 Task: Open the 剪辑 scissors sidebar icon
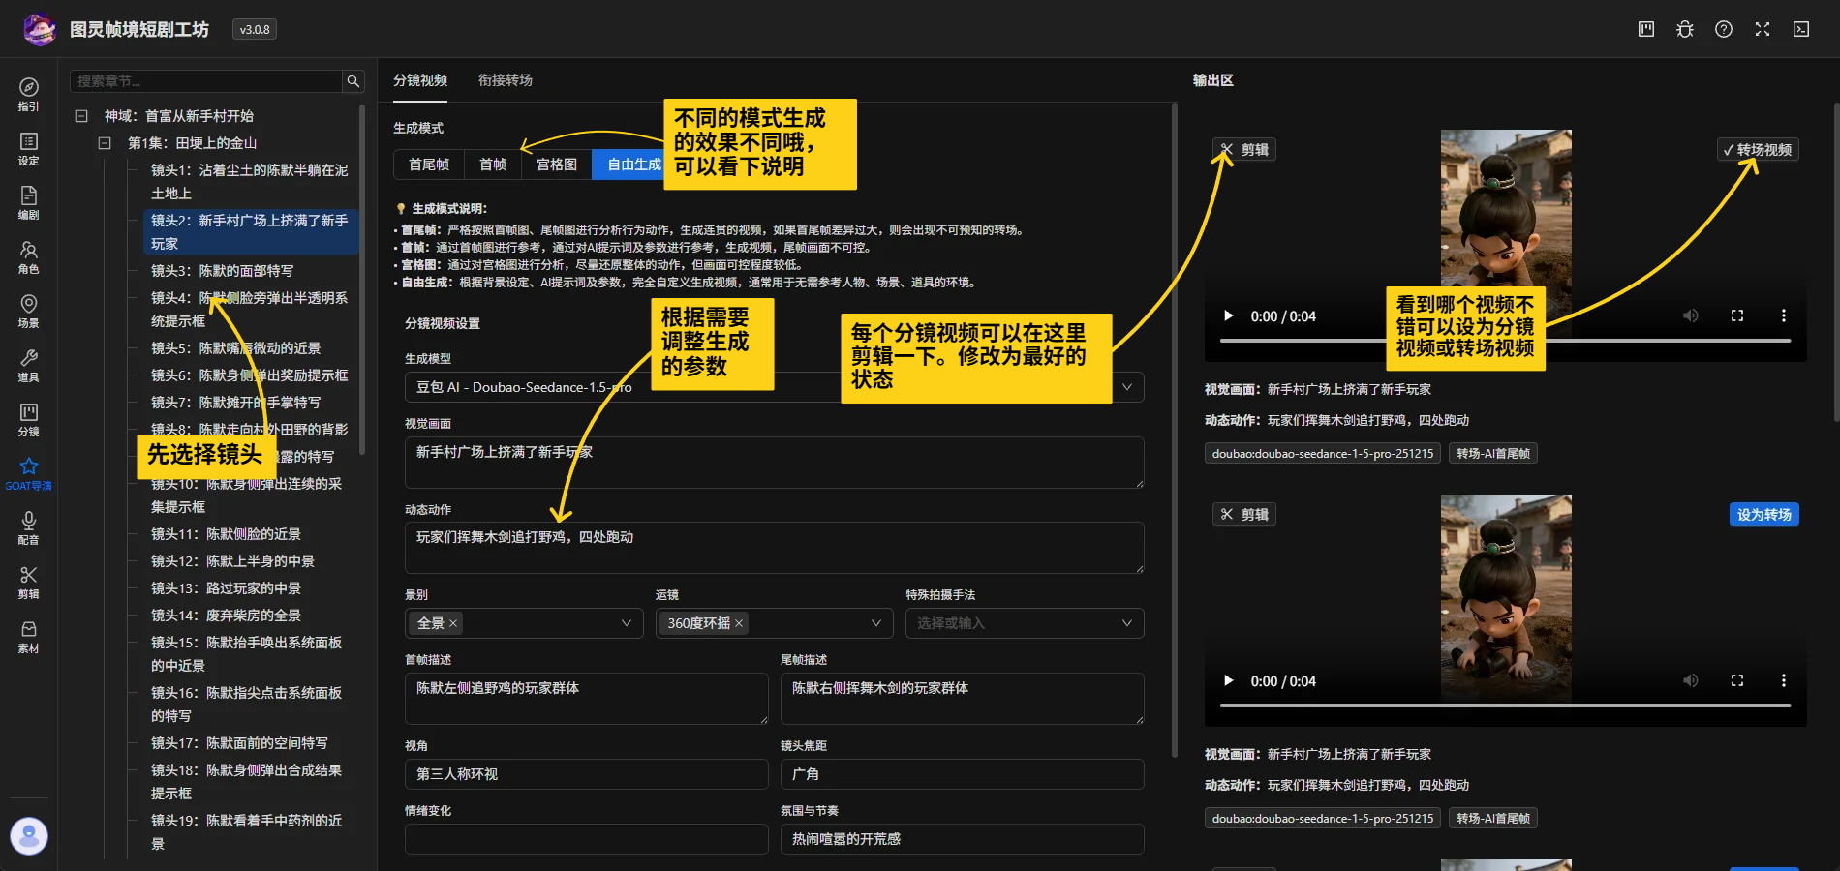tap(29, 582)
